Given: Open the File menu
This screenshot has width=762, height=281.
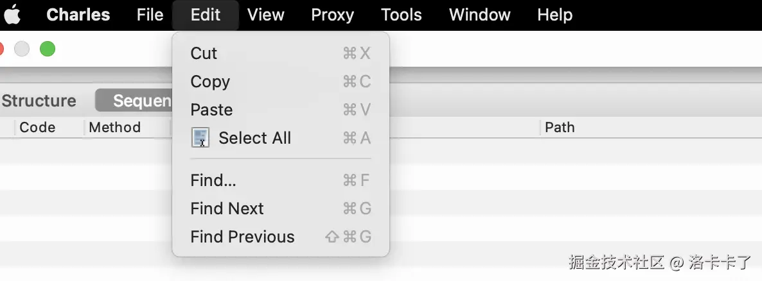Looking at the screenshot, I should coord(150,15).
